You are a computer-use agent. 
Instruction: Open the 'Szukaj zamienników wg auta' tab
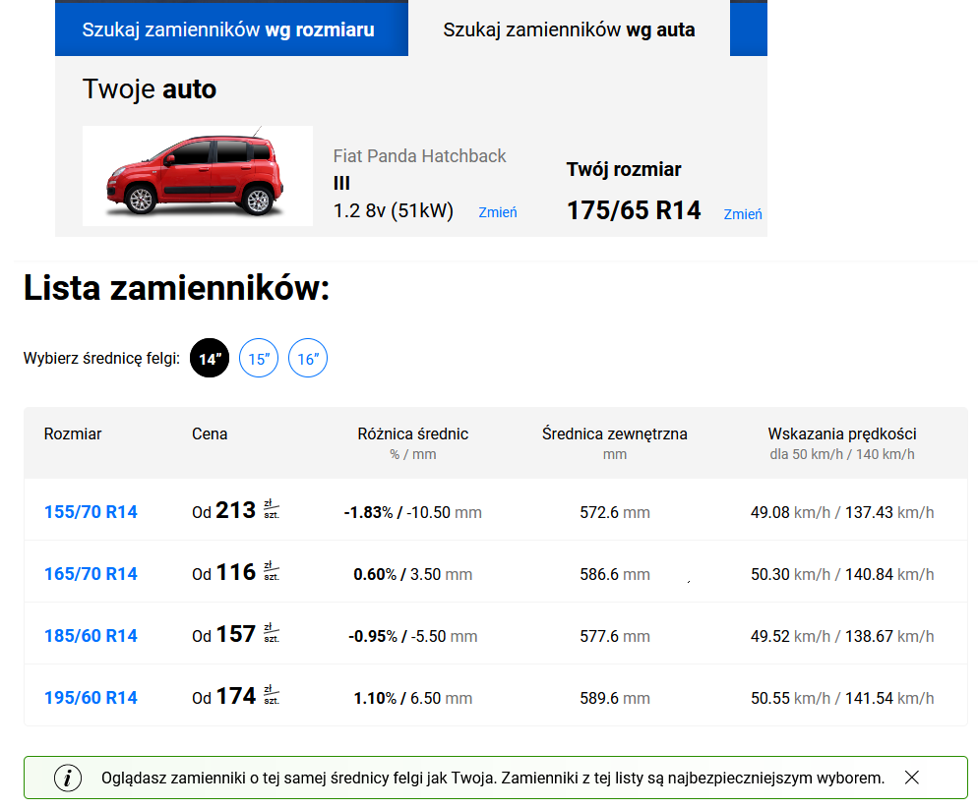pos(569,29)
